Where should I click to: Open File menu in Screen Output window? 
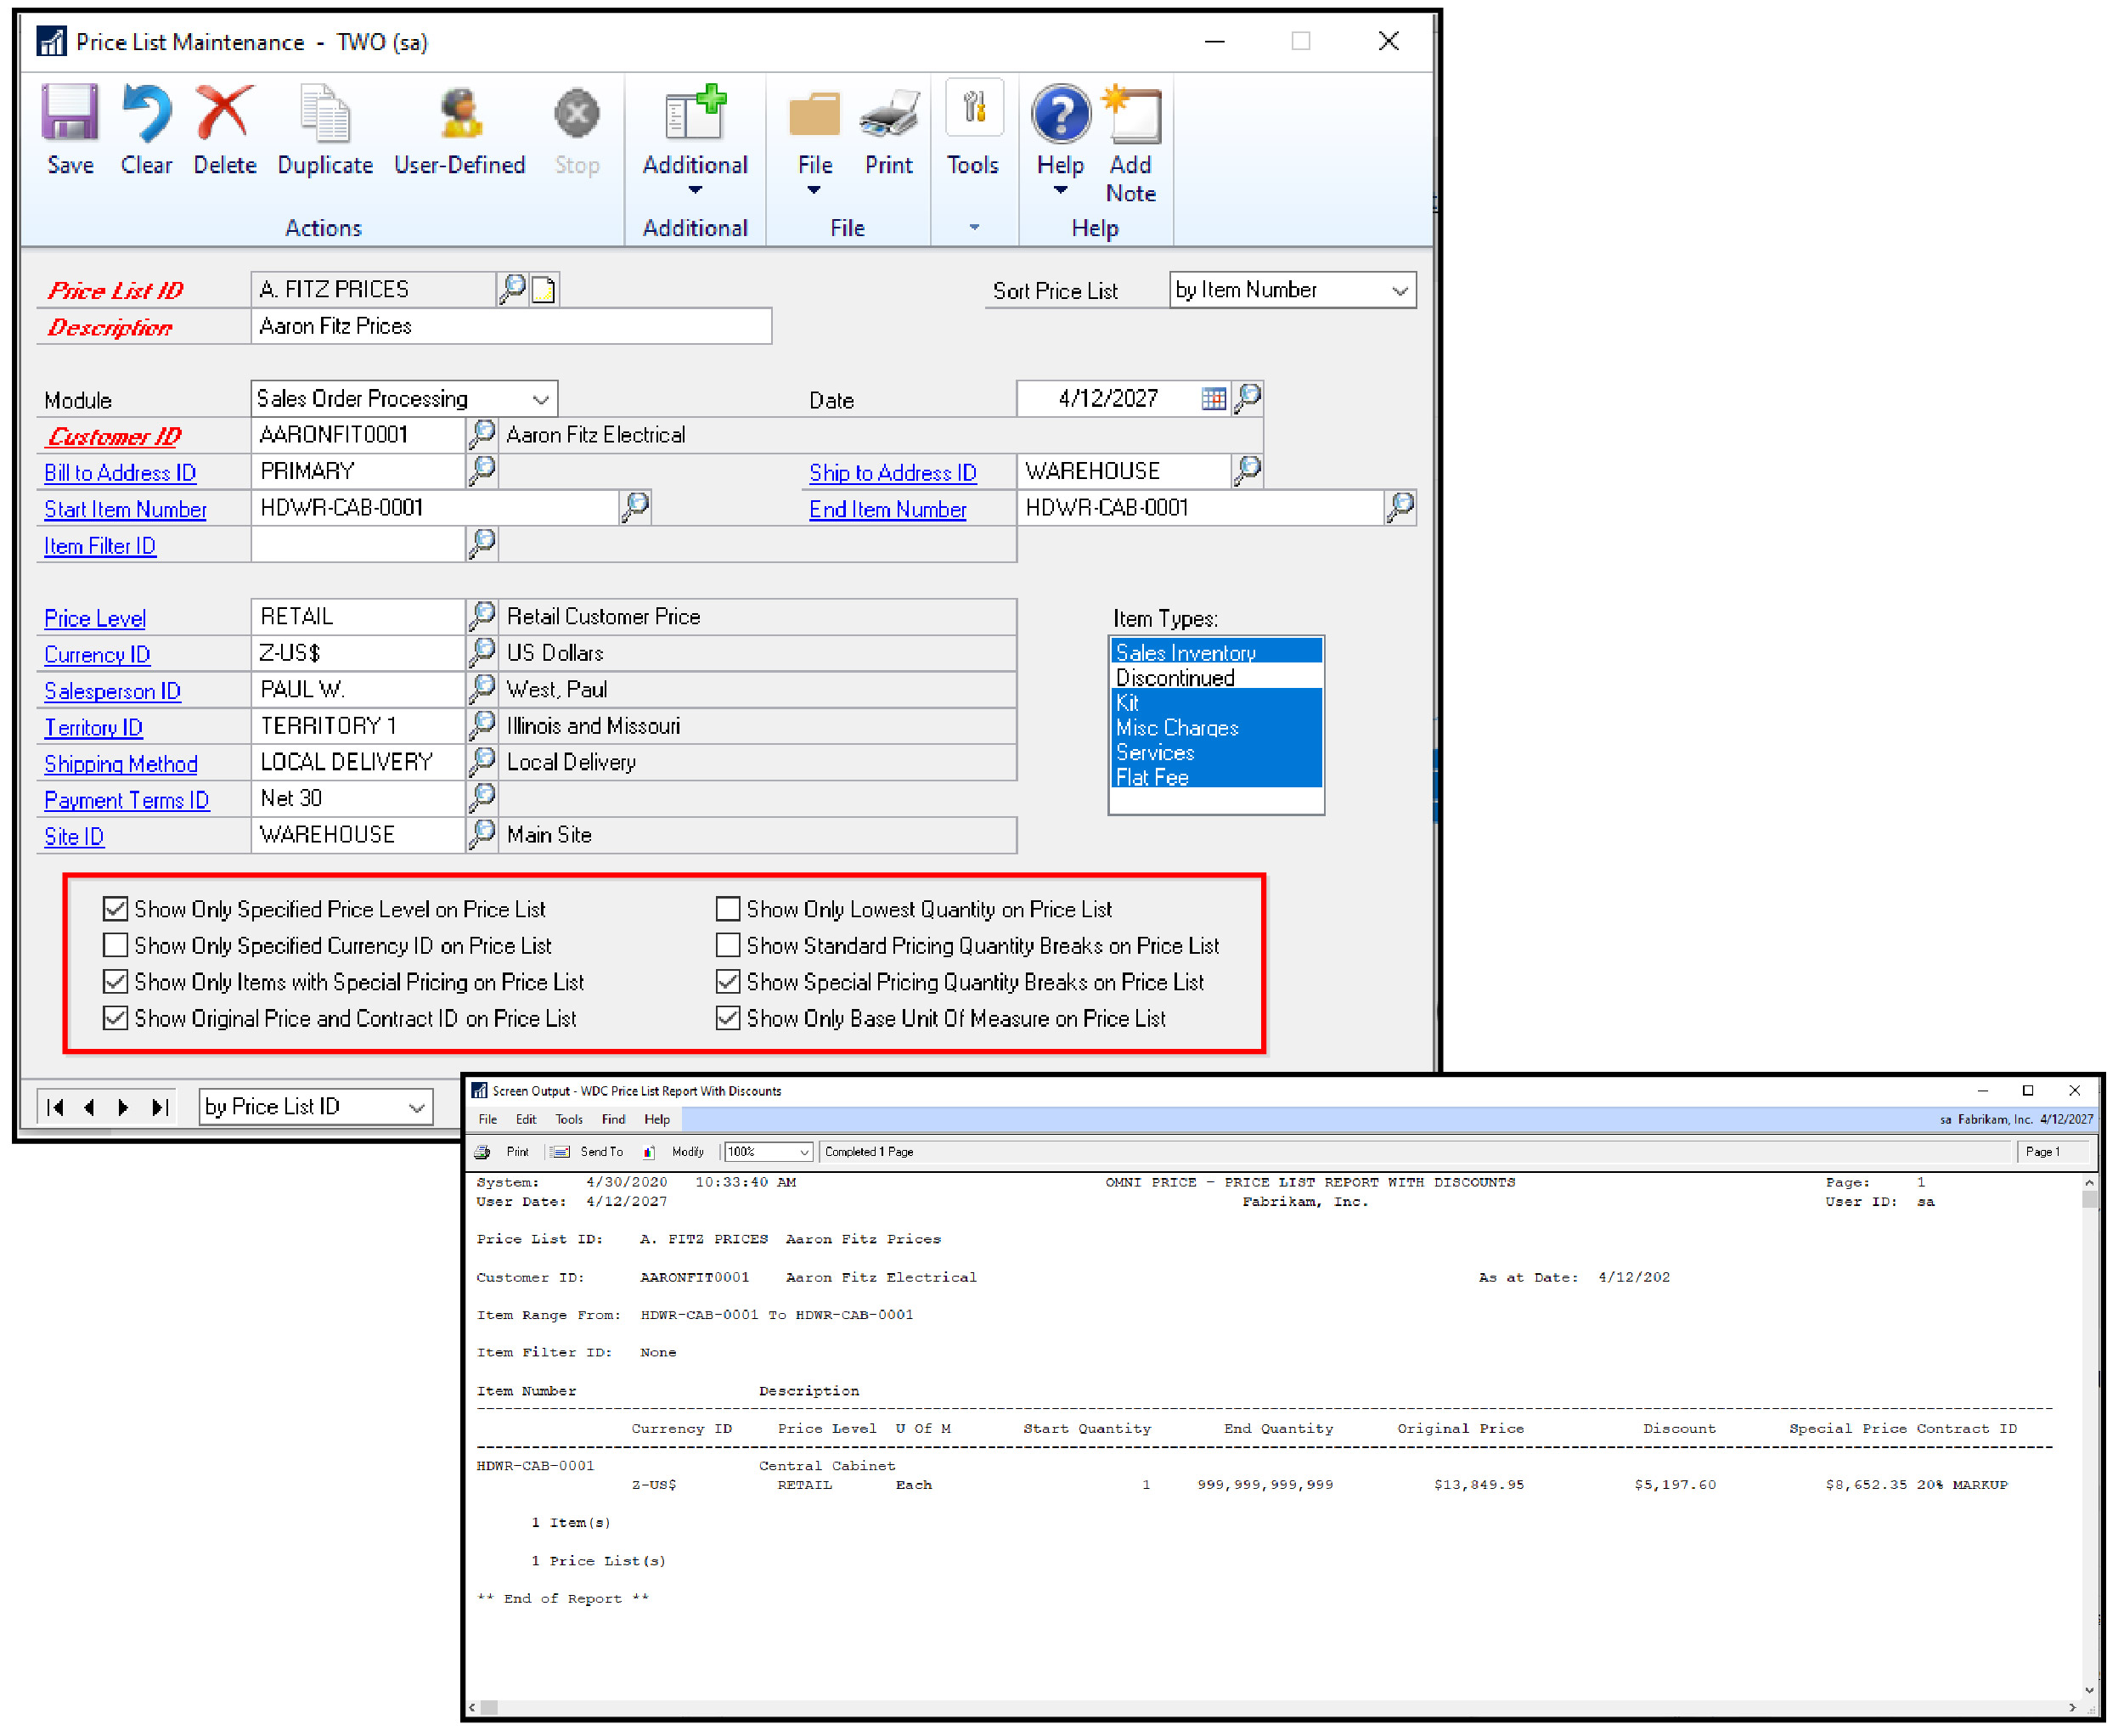[x=487, y=1119]
